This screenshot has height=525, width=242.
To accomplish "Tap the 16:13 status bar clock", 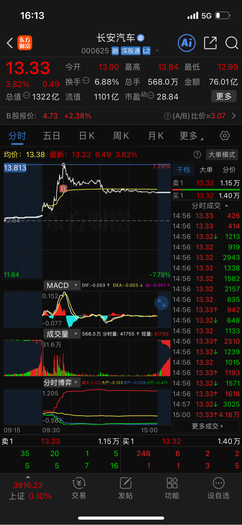I will pyautogui.click(x=32, y=16).
